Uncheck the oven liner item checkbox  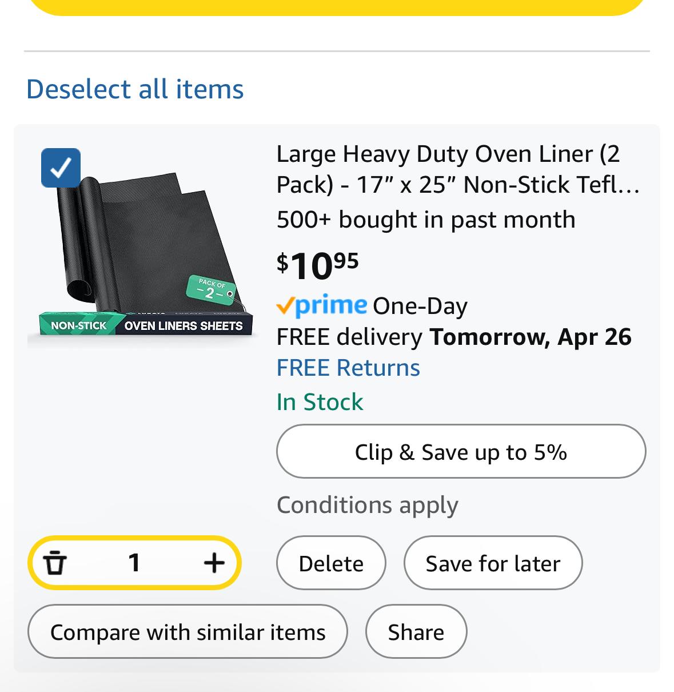[x=61, y=168]
